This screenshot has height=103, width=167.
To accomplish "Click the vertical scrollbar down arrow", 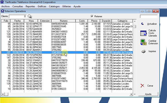I will [135, 94].
